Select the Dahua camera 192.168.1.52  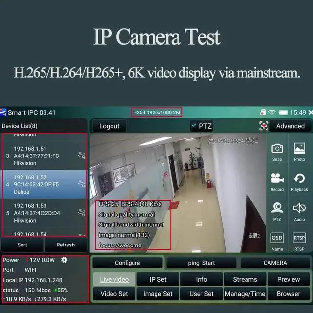point(44,184)
